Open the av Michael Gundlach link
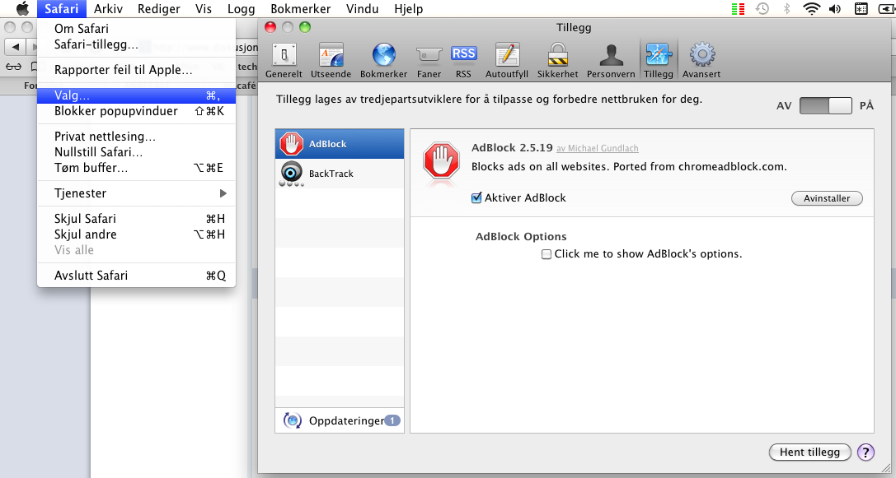This screenshot has width=896, height=478. pyautogui.click(x=597, y=148)
